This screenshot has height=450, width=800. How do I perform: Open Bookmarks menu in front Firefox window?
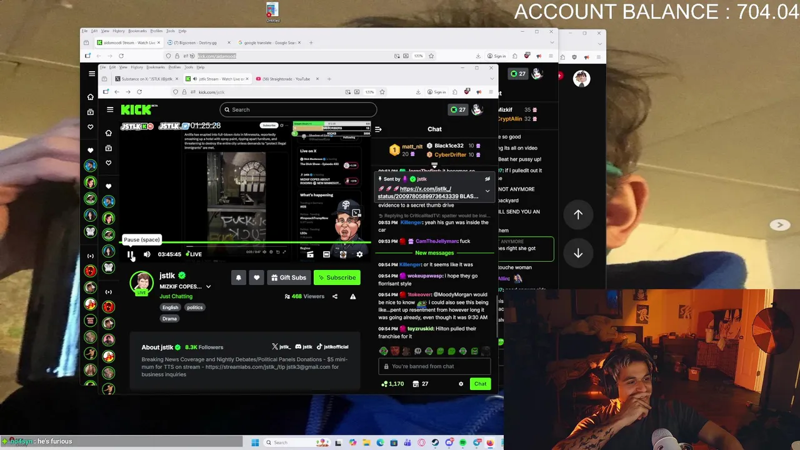(x=156, y=67)
